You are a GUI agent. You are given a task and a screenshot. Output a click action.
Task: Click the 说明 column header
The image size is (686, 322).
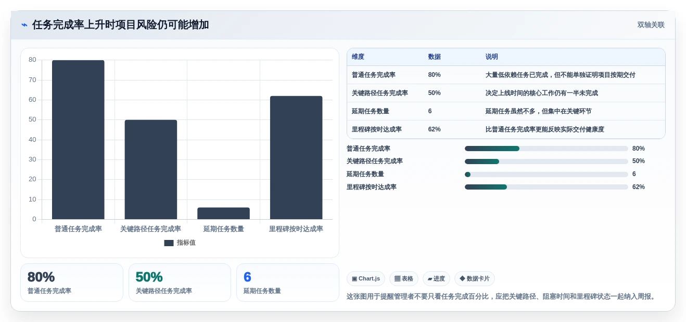492,57
